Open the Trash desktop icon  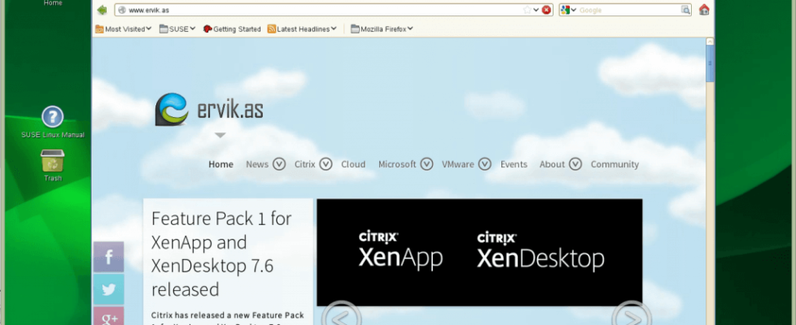coord(53,166)
